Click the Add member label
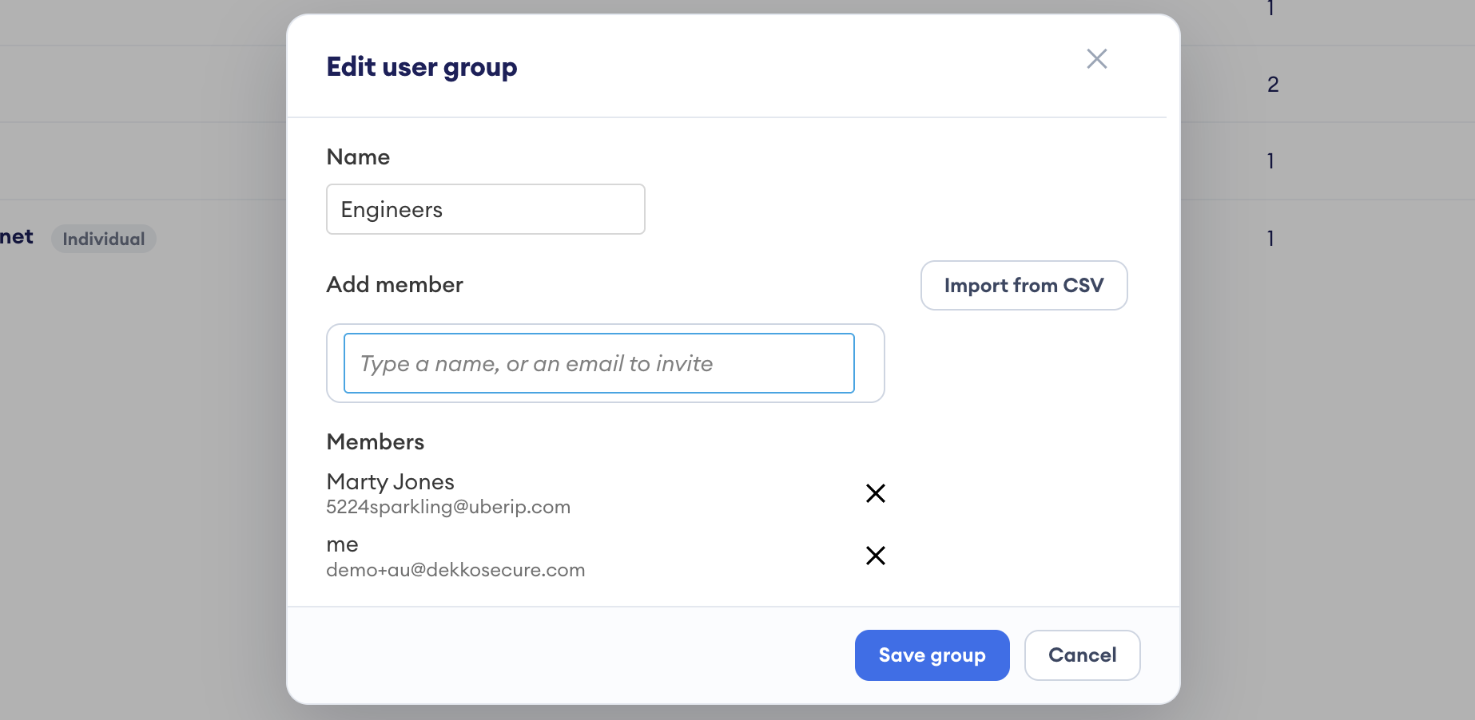Image resolution: width=1475 pixels, height=720 pixels. 395,284
